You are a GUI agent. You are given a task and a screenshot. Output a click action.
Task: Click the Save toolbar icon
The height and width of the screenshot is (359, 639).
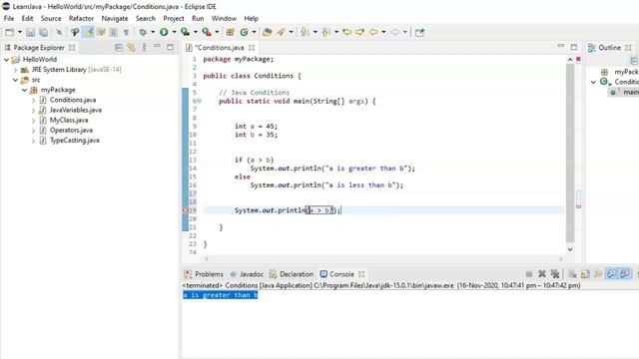(x=30, y=32)
